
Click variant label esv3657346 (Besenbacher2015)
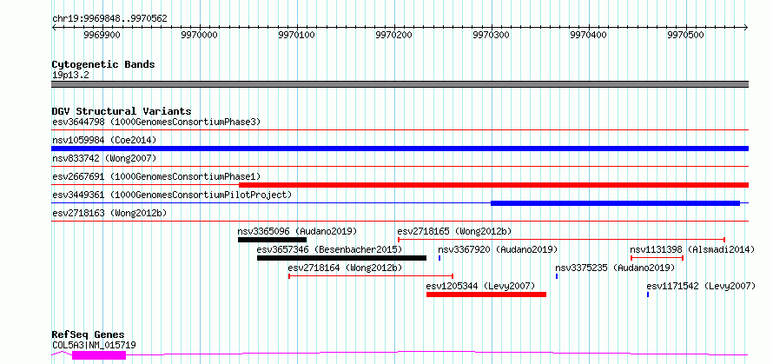coord(329,249)
